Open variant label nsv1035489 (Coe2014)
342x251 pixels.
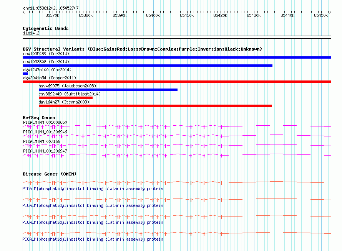[46, 54]
